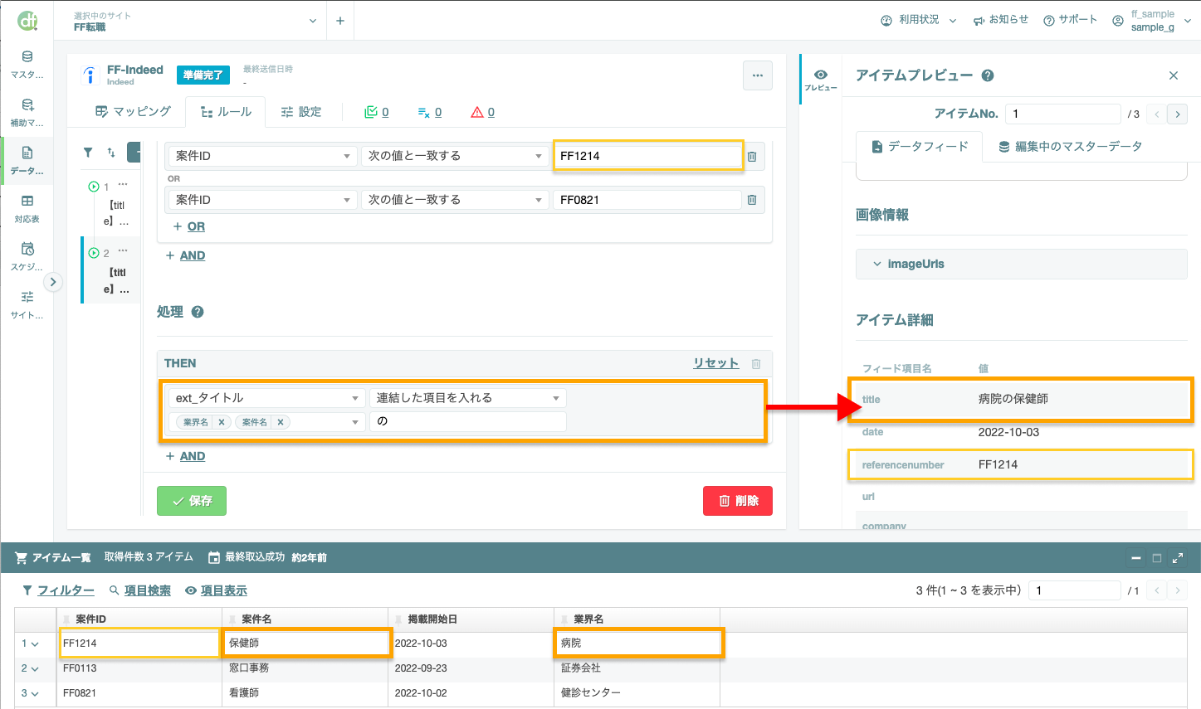Open the first 案件ID field dropdown
The image size is (1201, 709).
262,156
